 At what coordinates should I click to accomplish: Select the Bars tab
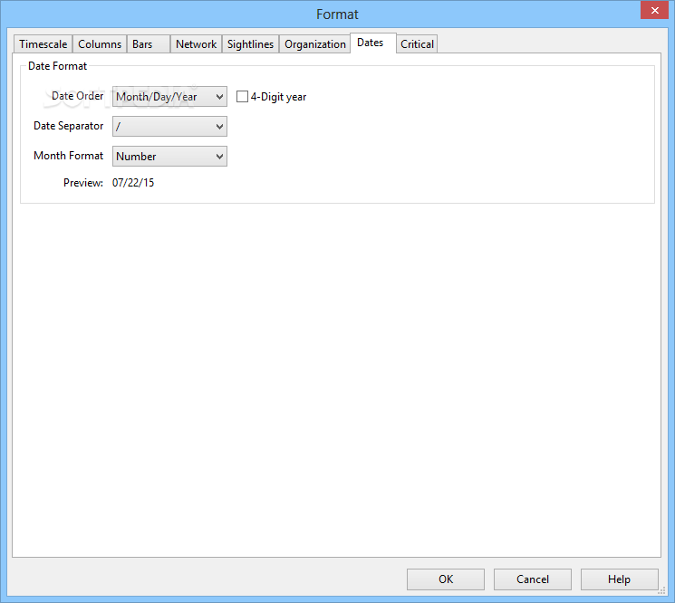pyautogui.click(x=148, y=44)
